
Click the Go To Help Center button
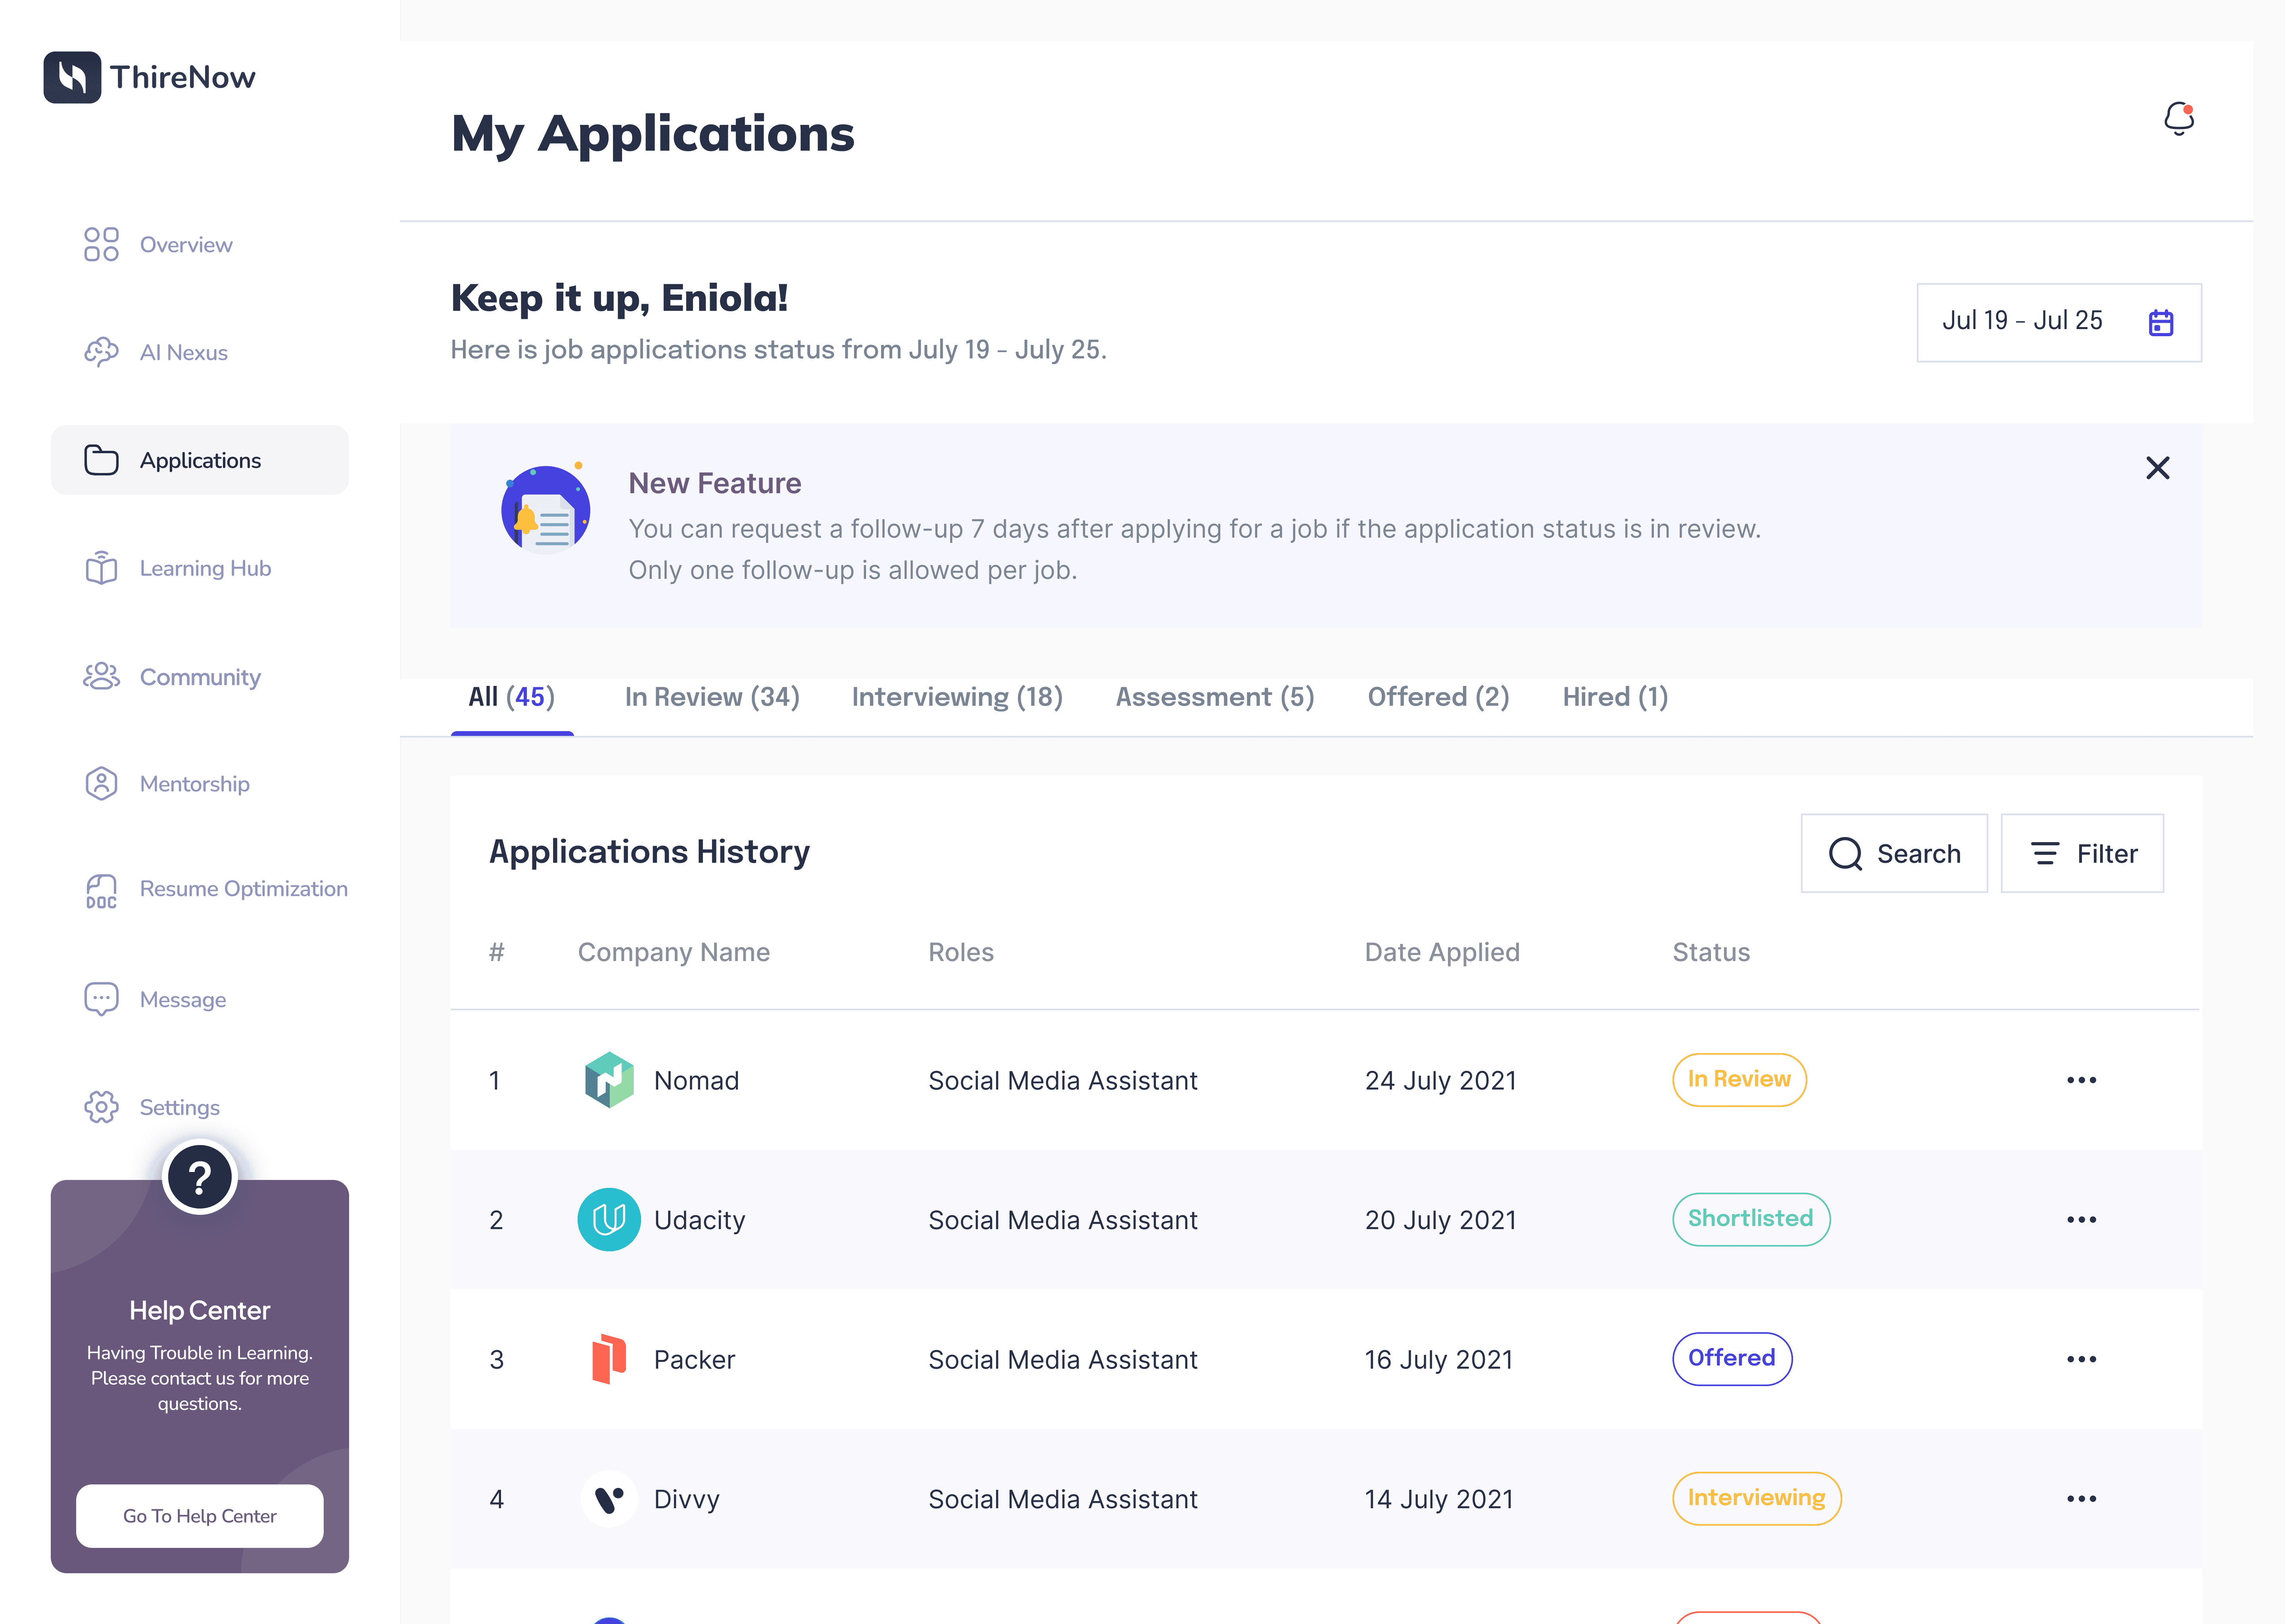(x=199, y=1516)
